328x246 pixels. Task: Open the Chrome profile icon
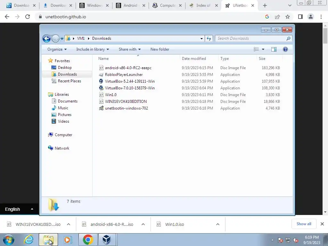click(x=311, y=17)
